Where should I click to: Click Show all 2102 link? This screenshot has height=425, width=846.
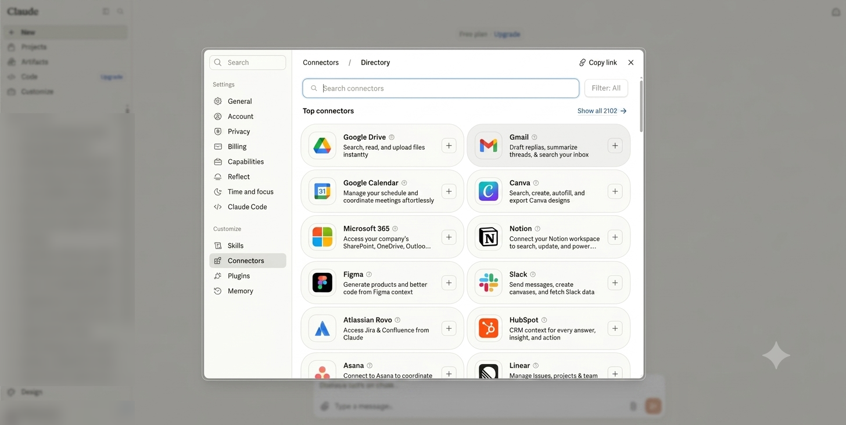[602, 111]
